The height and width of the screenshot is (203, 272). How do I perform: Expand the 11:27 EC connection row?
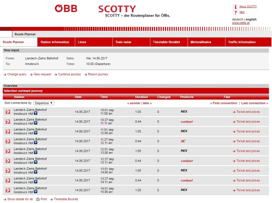click(8, 141)
